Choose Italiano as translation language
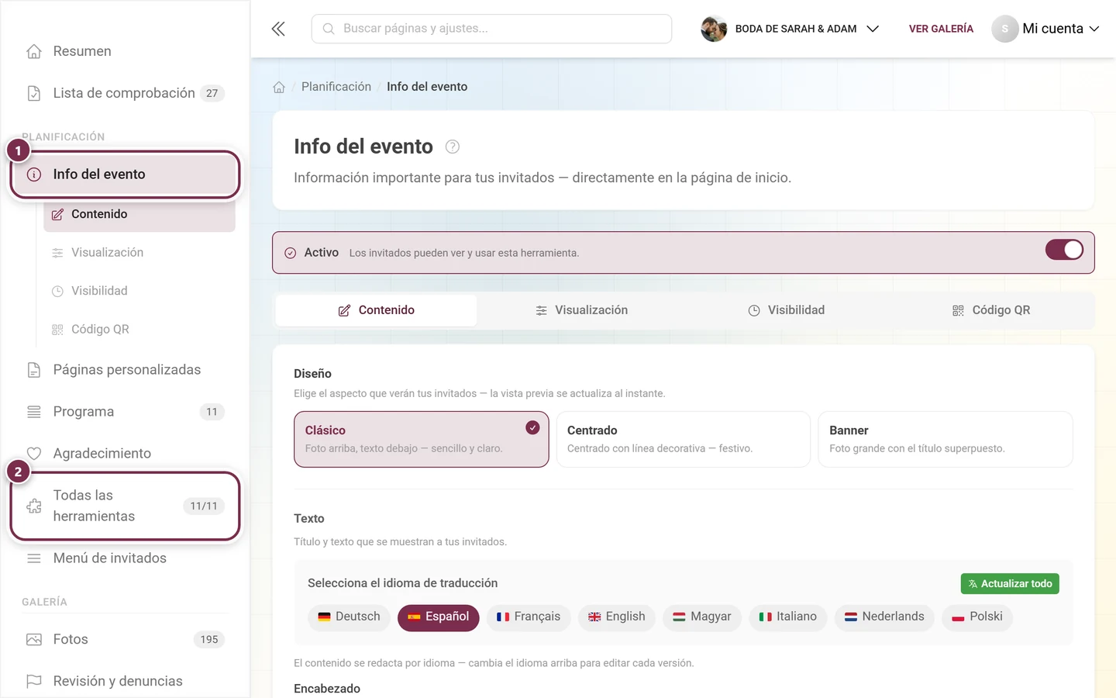Image resolution: width=1116 pixels, height=698 pixels. 788,617
